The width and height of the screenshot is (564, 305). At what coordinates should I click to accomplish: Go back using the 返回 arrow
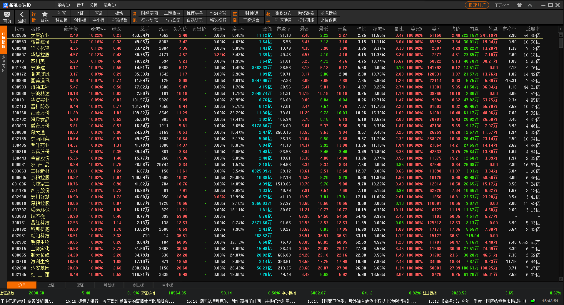pos(22,14)
